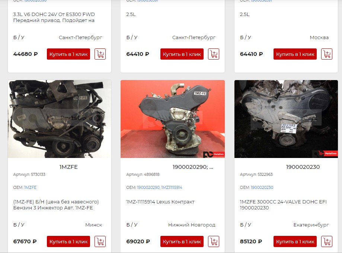The image size is (342, 253).
Task: Open the 1MZFE product title
Action: pos(68,167)
